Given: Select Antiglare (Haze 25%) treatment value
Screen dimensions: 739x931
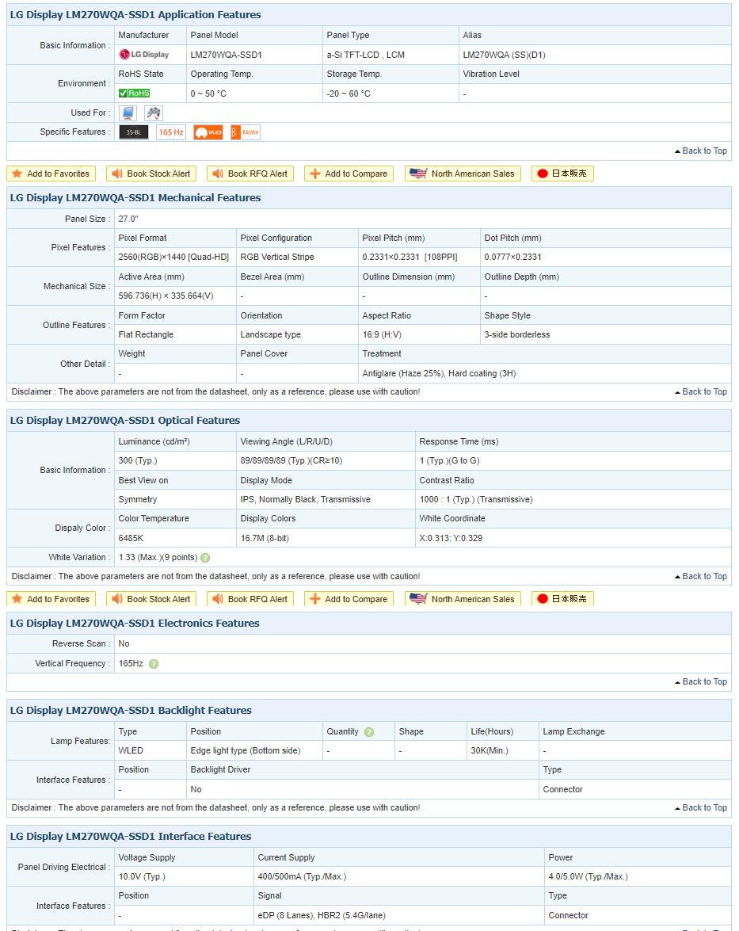Looking at the screenshot, I should click(x=440, y=373).
